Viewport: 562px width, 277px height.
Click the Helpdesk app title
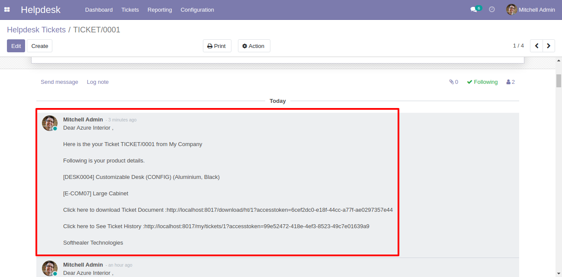click(x=41, y=10)
